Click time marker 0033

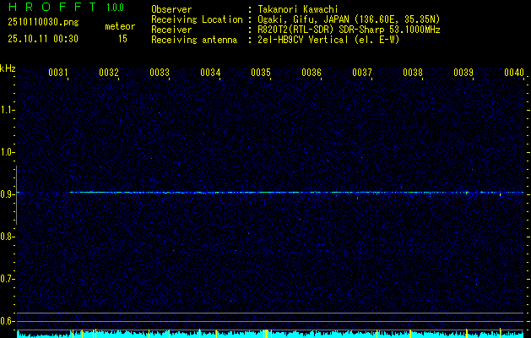coord(160,73)
